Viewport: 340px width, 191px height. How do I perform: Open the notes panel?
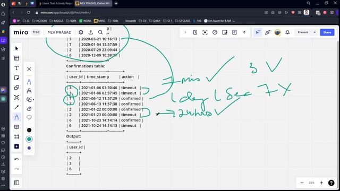click(x=234, y=32)
